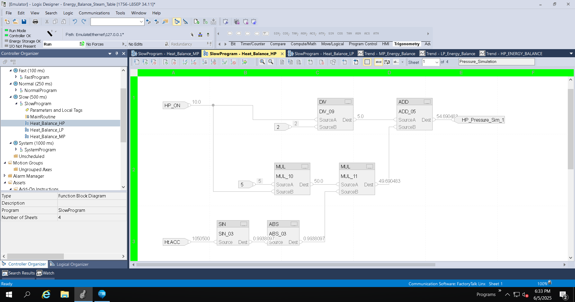Save the Energy_Balance_Steam_Table project
The width and height of the screenshot is (575, 302).
pos(24,21)
